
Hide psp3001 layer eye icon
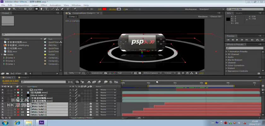3,90
